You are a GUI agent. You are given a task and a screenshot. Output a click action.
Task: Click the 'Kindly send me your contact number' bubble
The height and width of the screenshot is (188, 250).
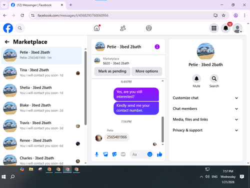pos(136,108)
